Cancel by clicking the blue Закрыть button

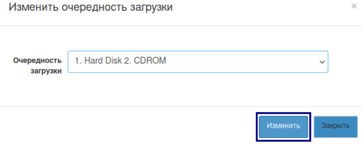(x=336, y=127)
